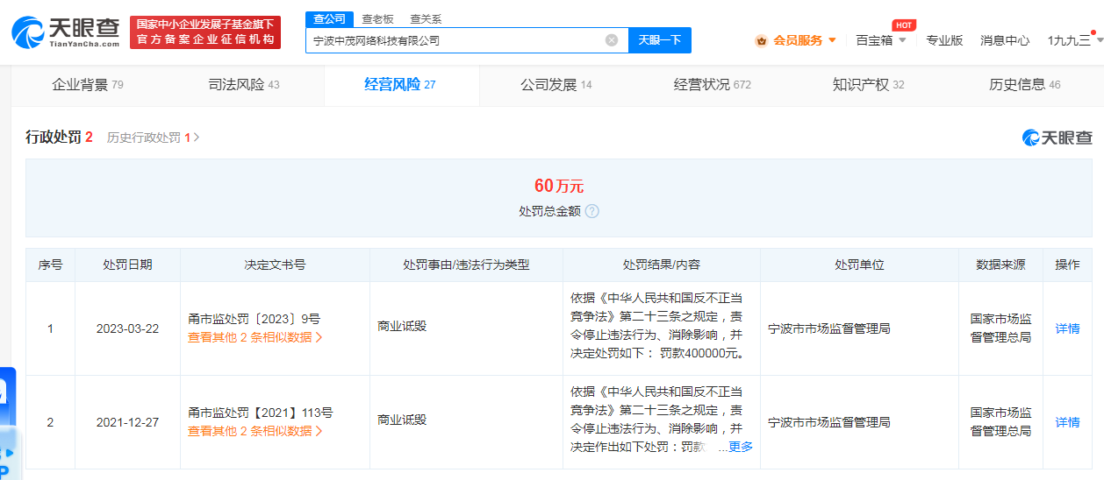Click the 处罚结果/内容 column header
1104x480 pixels.
coord(662,265)
